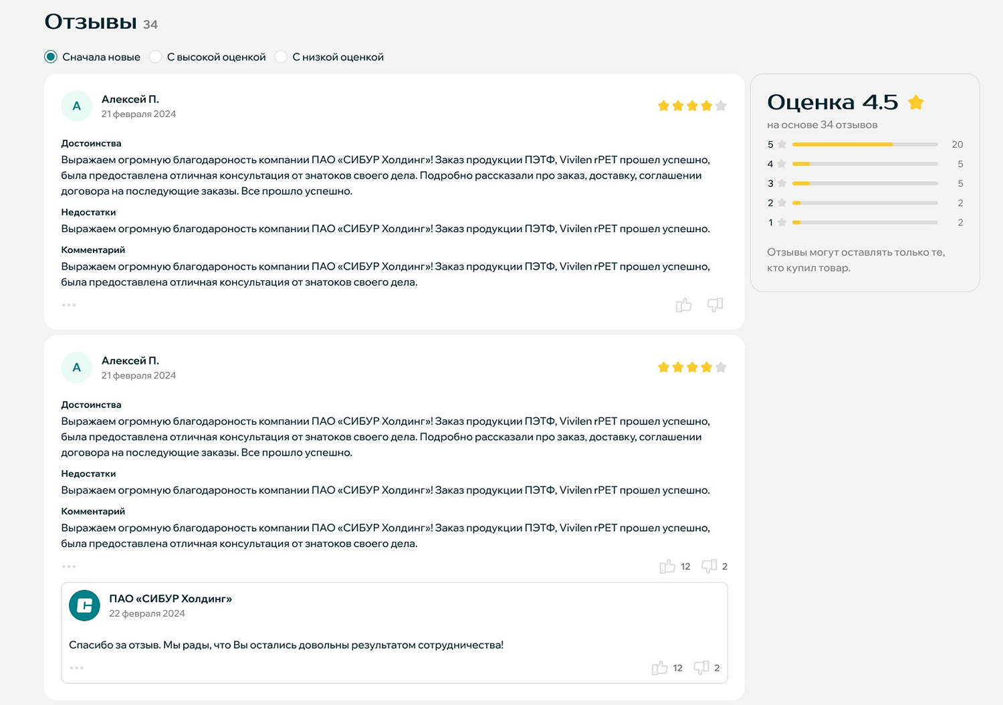Choose the «С низкой оценкой» radio button

click(282, 57)
